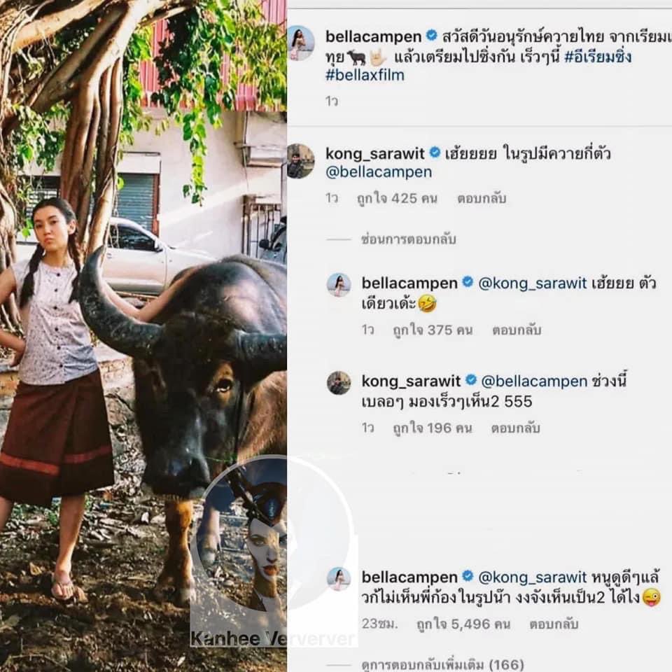Open @bellacampen mention in first comment
Image resolution: width=672 pixels, height=672 pixels.
(x=379, y=172)
